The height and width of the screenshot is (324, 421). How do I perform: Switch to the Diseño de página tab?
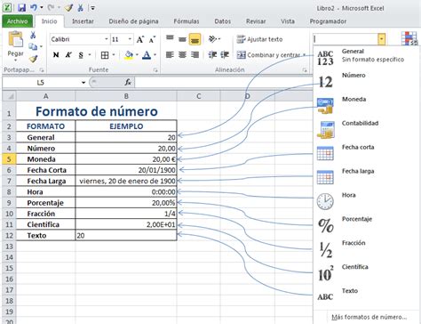[x=133, y=21]
